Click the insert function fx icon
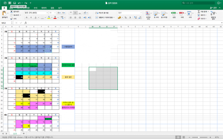This screenshot has width=223, height=139. point(26,23)
